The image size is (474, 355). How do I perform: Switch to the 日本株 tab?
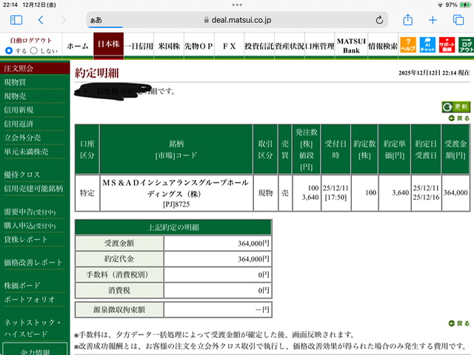point(109,44)
